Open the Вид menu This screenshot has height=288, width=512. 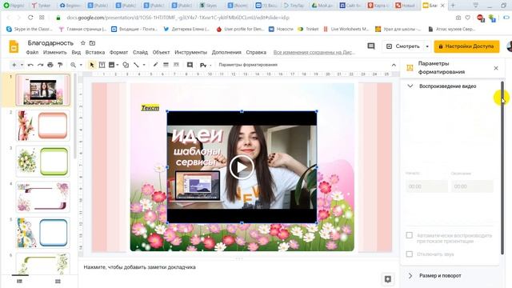click(76, 52)
